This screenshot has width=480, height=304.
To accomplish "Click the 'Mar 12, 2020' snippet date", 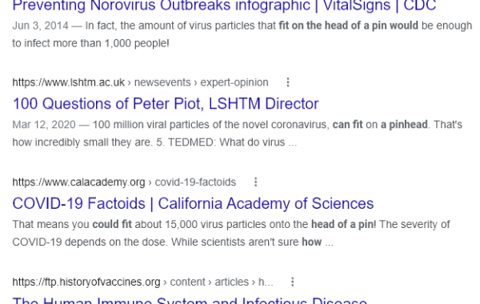I will (x=44, y=125).
